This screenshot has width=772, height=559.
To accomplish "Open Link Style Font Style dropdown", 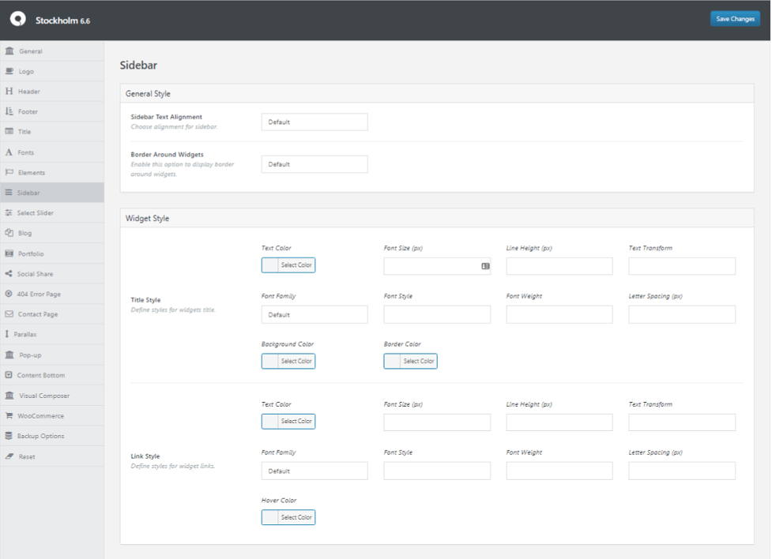I will 437,471.
